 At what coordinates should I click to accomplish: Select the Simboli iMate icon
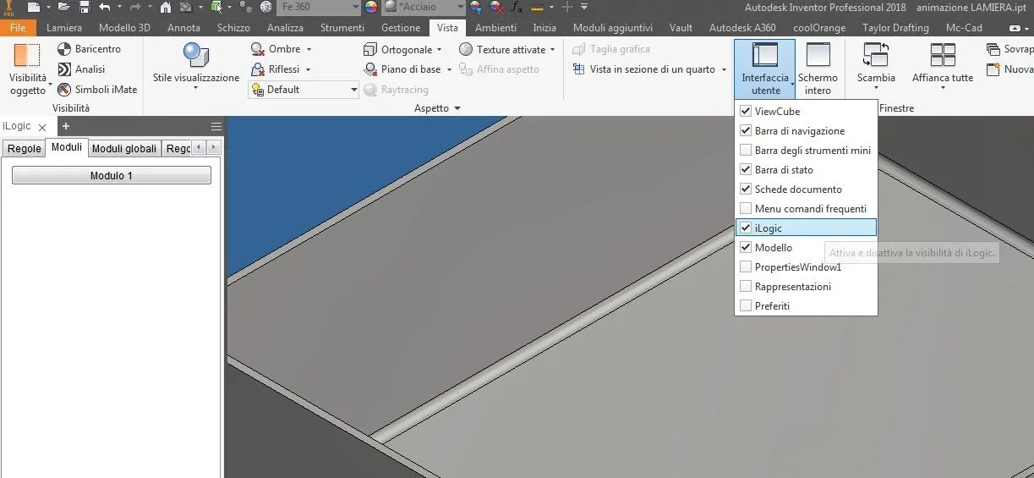pos(64,90)
